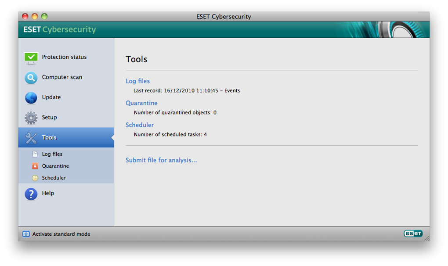Screen dimensions: 448x266
Task: Minimize window with yellow button
Action: click(x=35, y=16)
